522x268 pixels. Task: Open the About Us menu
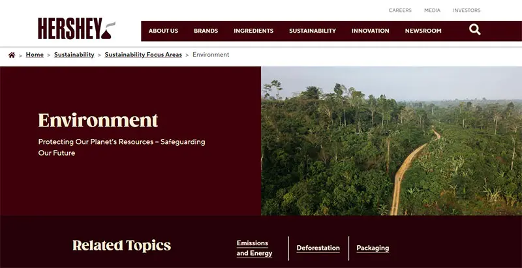point(163,31)
